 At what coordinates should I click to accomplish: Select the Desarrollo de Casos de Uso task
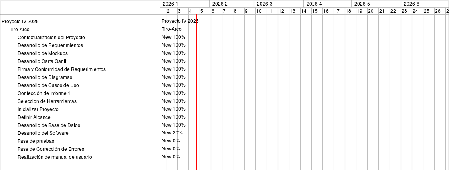pos(48,85)
